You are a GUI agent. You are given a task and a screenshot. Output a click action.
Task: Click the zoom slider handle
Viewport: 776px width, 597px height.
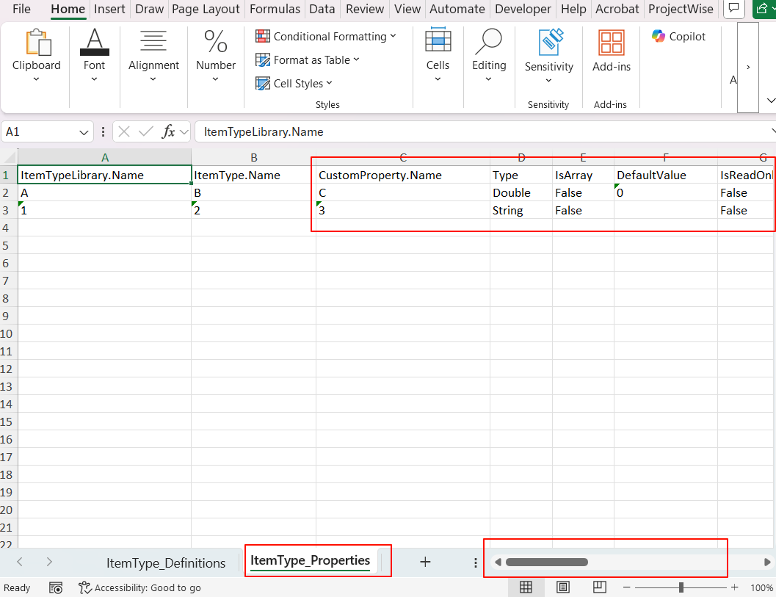pyautogui.click(x=682, y=587)
